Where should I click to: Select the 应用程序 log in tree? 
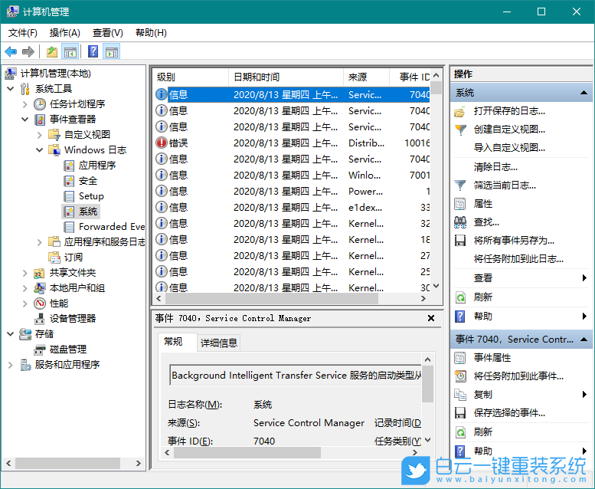tap(96, 166)
